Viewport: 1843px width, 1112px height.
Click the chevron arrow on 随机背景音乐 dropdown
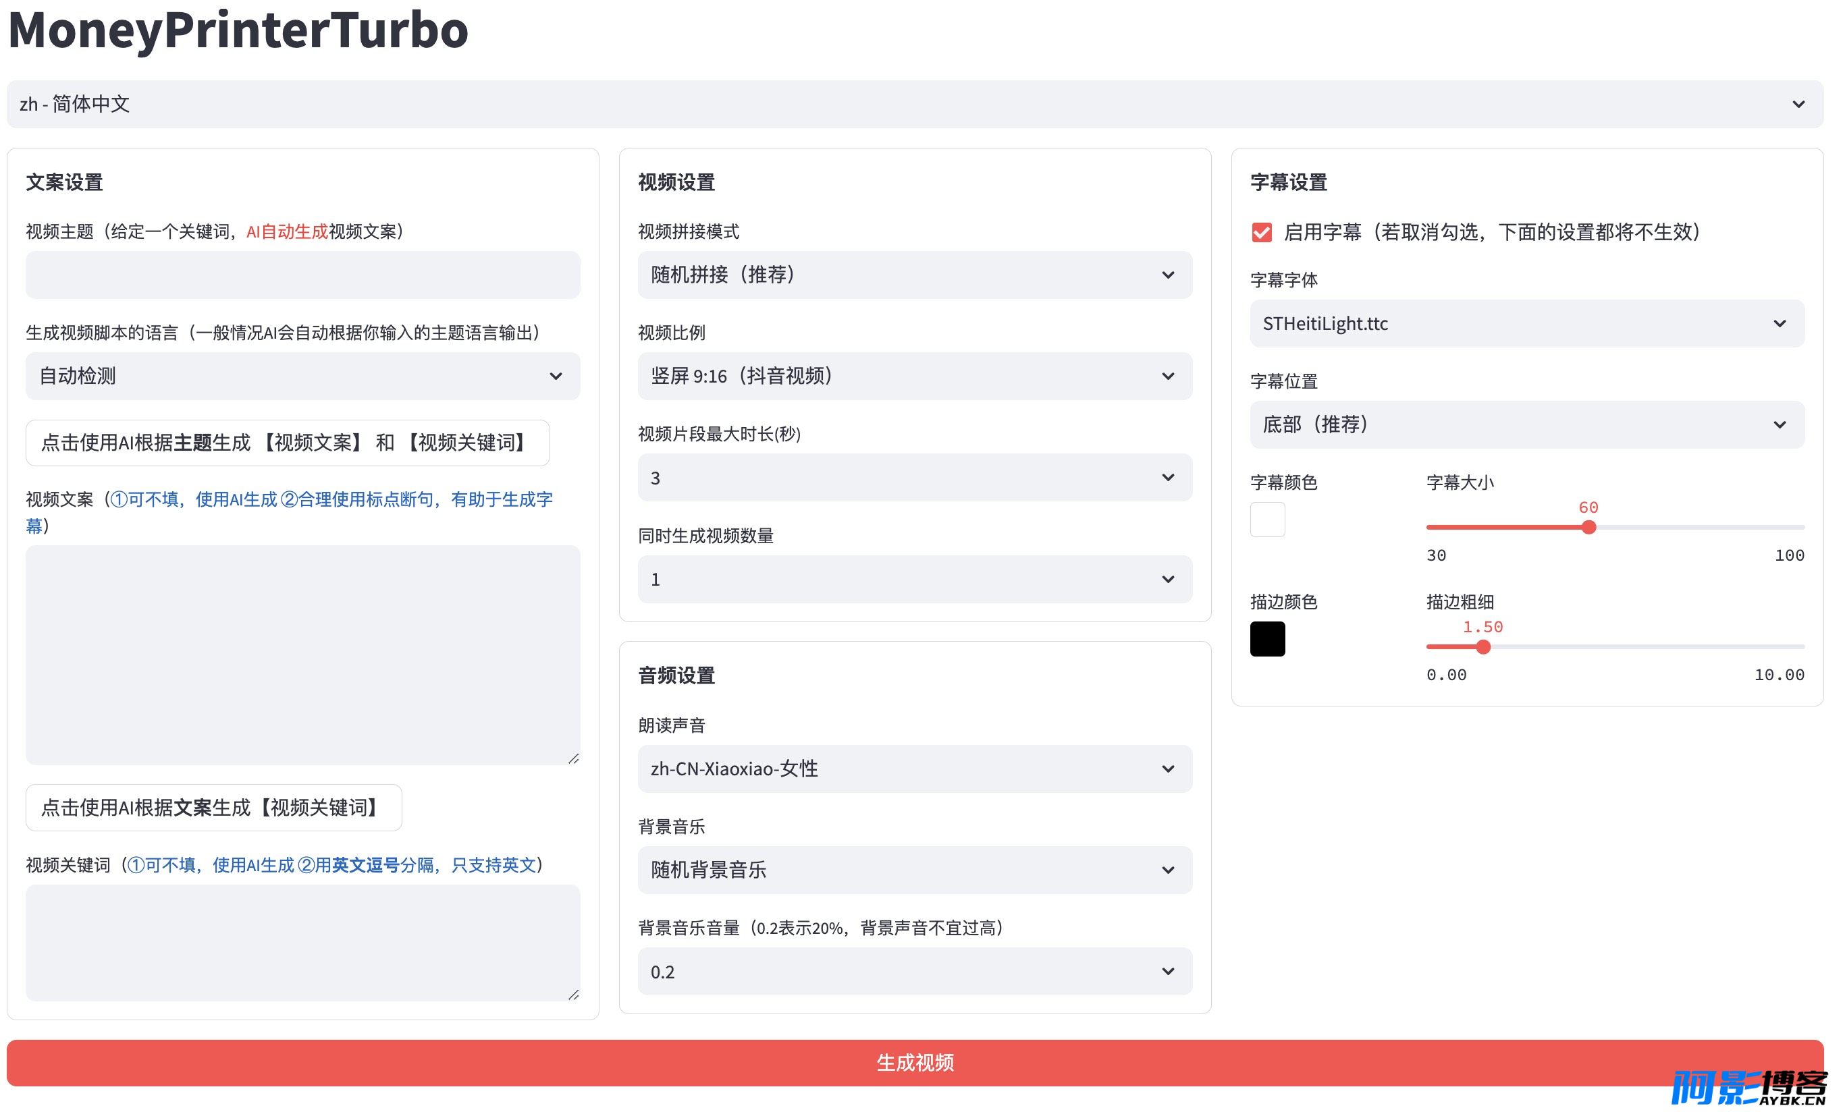1168,870
